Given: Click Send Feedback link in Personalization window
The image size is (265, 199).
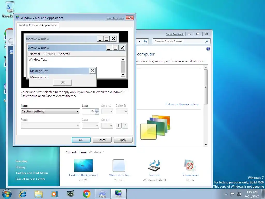Looking at the screenshot, I should click(175, 34).
